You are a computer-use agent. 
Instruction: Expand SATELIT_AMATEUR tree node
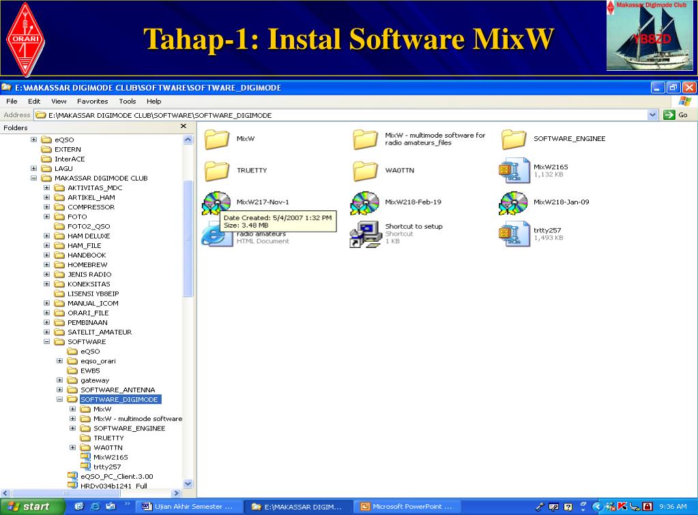47,332
